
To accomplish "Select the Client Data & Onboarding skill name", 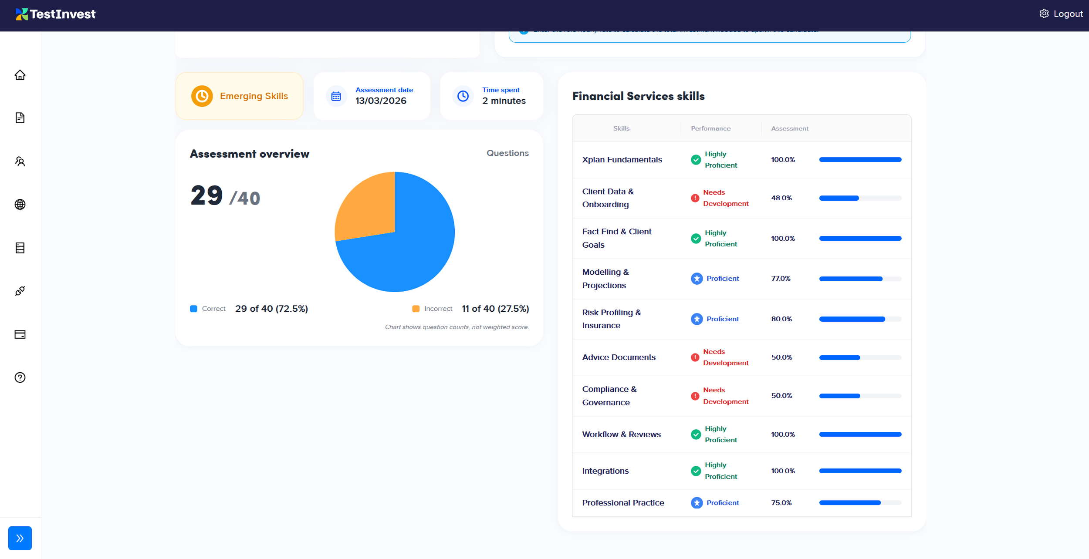I will click(608, 198).
